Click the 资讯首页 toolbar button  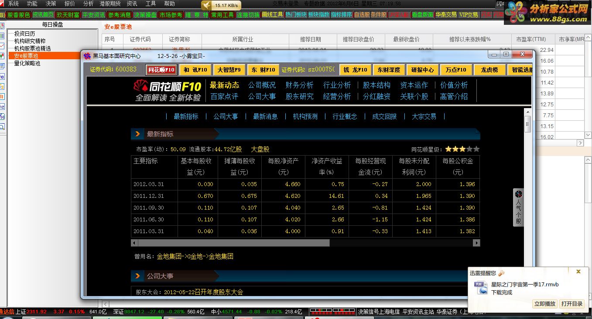click(43, 15)
